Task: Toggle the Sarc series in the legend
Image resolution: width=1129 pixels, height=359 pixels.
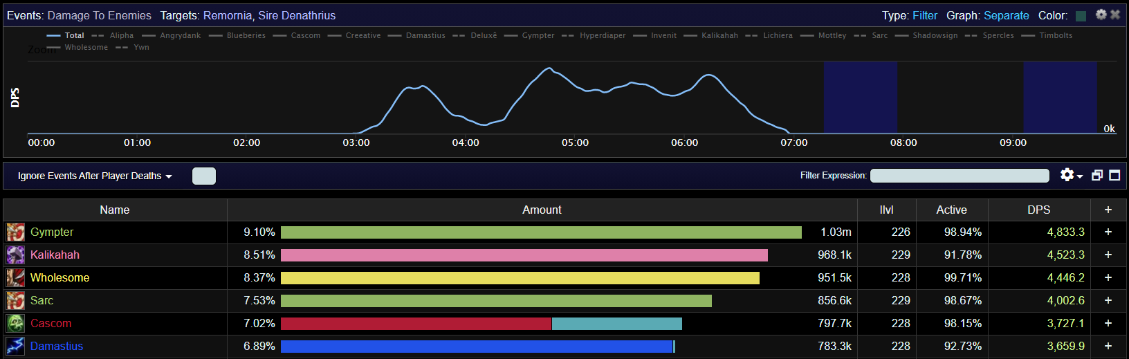Action: [871, 35]
